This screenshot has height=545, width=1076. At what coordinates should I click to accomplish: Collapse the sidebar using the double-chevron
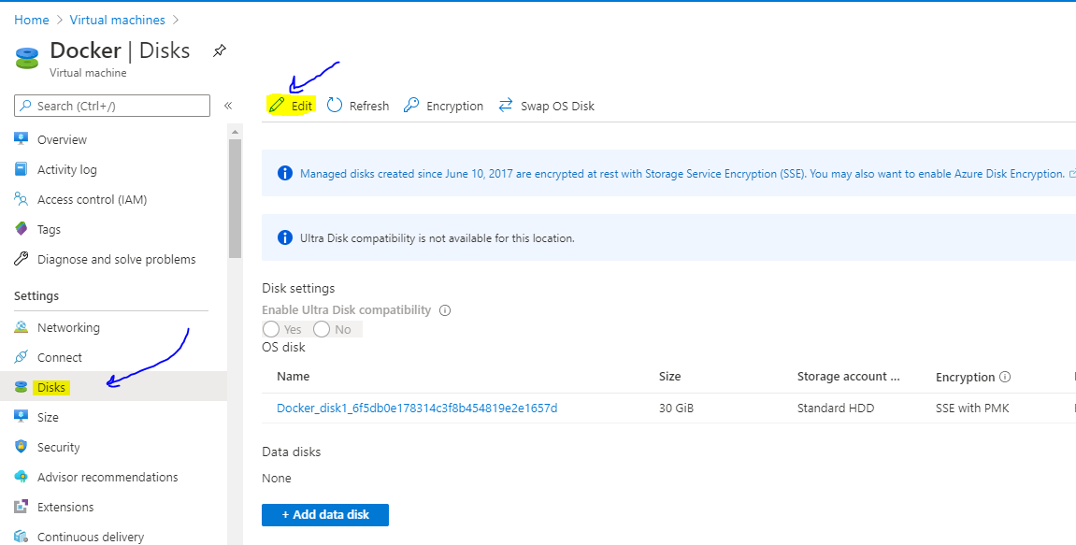pyautogui.click(x=228, y=105)
